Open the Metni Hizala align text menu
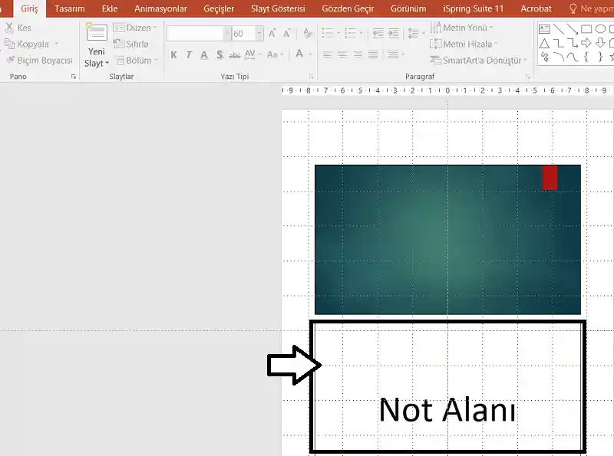The width and height of the screenshot is (614, 456). click(464, 44)
